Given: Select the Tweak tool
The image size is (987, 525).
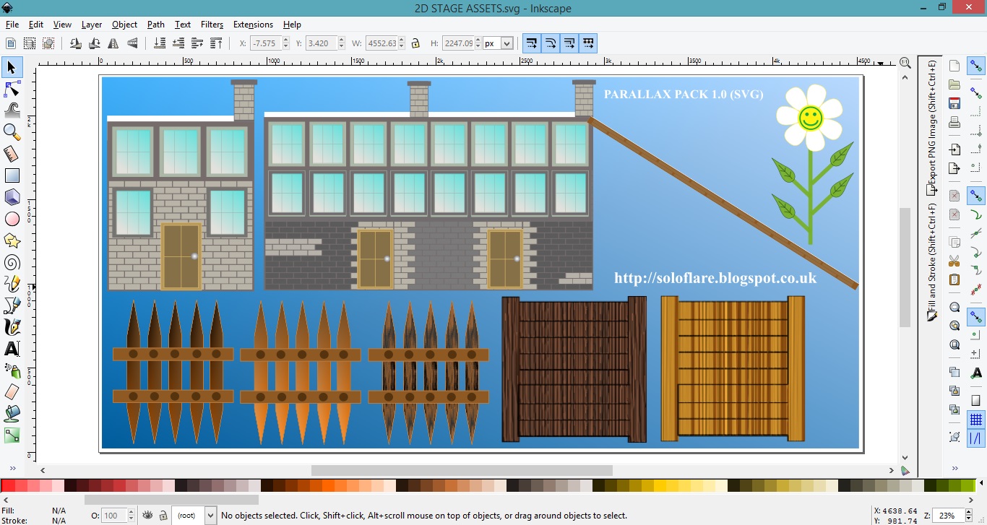Looking at the screenshot, I should click(x=12, y=110).
